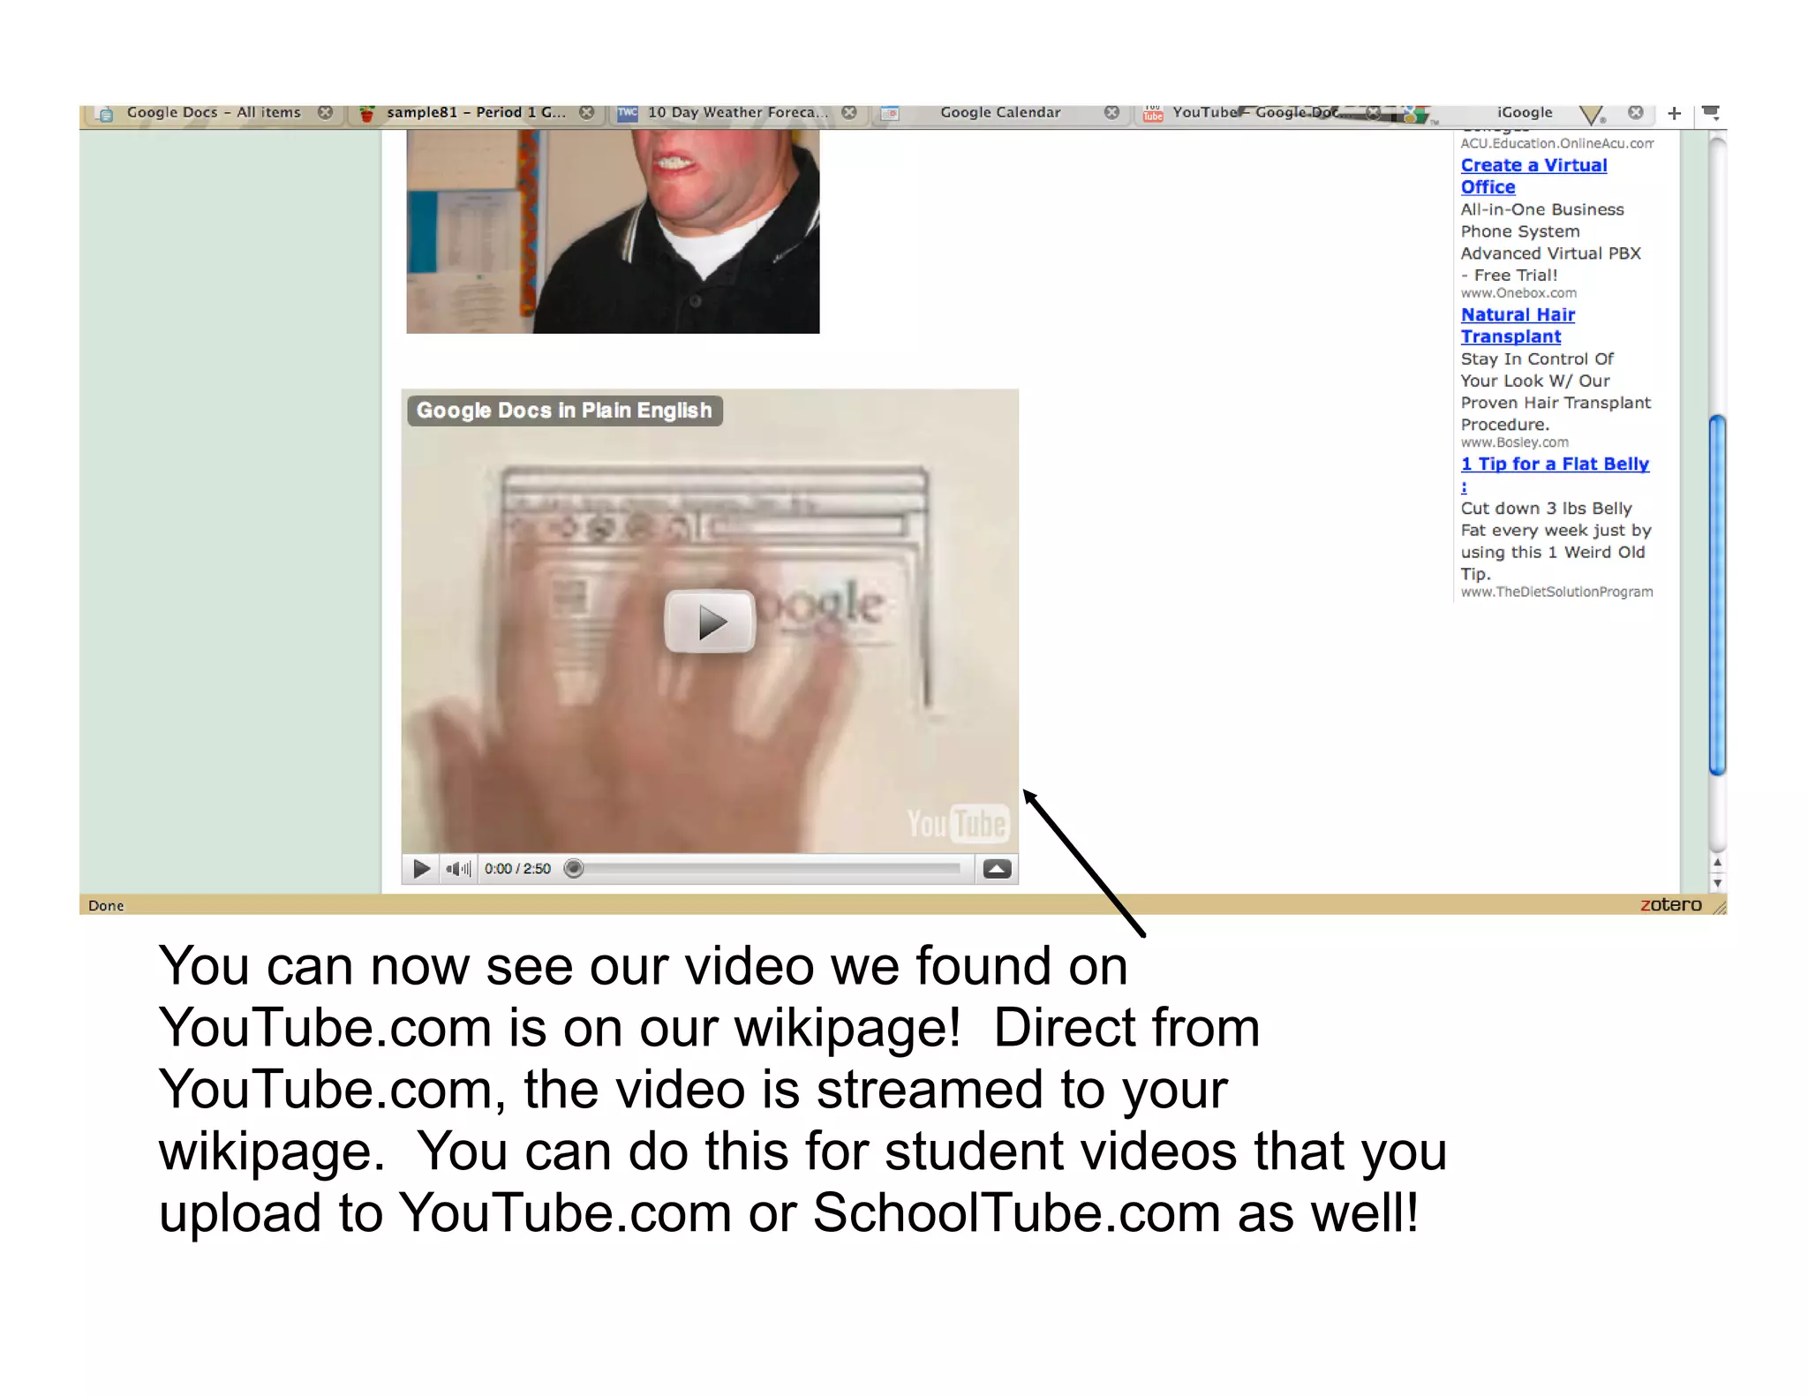Switch to the iGoogle tab
The image size is (1808, 1397).
point(1525,113)
